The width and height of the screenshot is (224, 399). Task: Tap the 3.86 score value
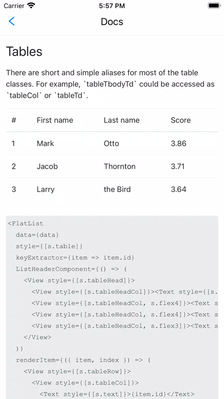pyautogui.click(x=179, y=143)
